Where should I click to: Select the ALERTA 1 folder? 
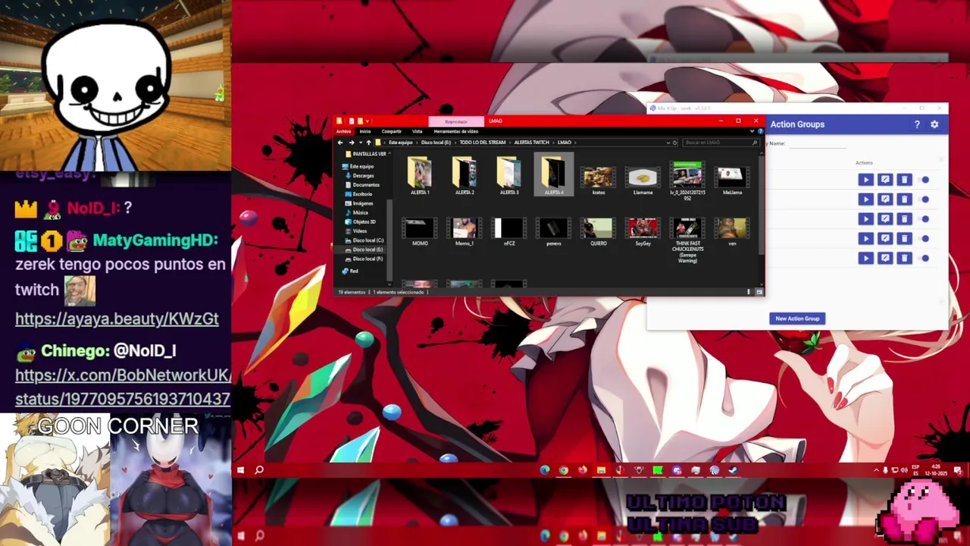[420, 176]
